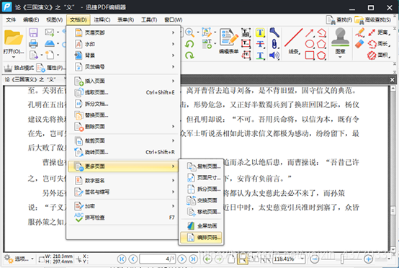Go to last page button
Screen dimensions: 399x268
[194, 259]
